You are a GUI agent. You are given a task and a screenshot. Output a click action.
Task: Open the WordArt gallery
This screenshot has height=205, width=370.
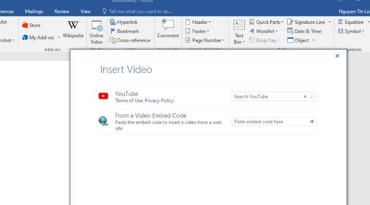click(x=263, y=31)
